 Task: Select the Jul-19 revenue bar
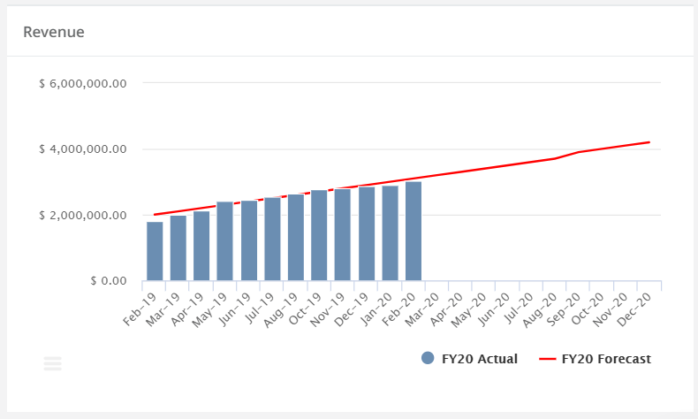(272, 239)
